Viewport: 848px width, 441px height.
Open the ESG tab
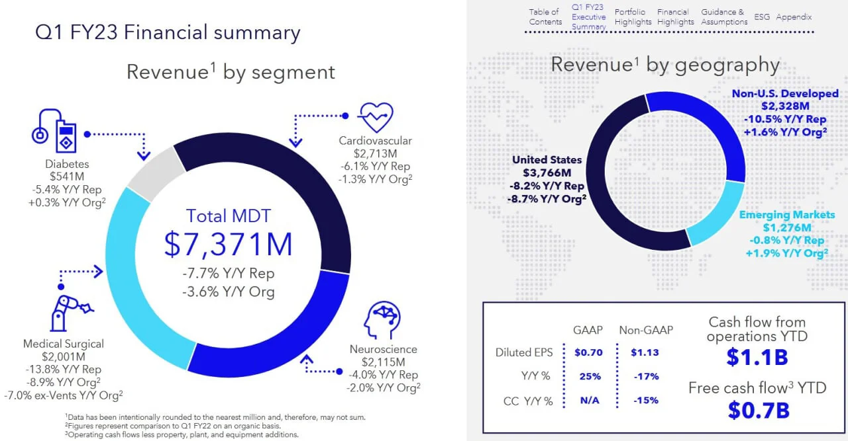coord(762,17)
